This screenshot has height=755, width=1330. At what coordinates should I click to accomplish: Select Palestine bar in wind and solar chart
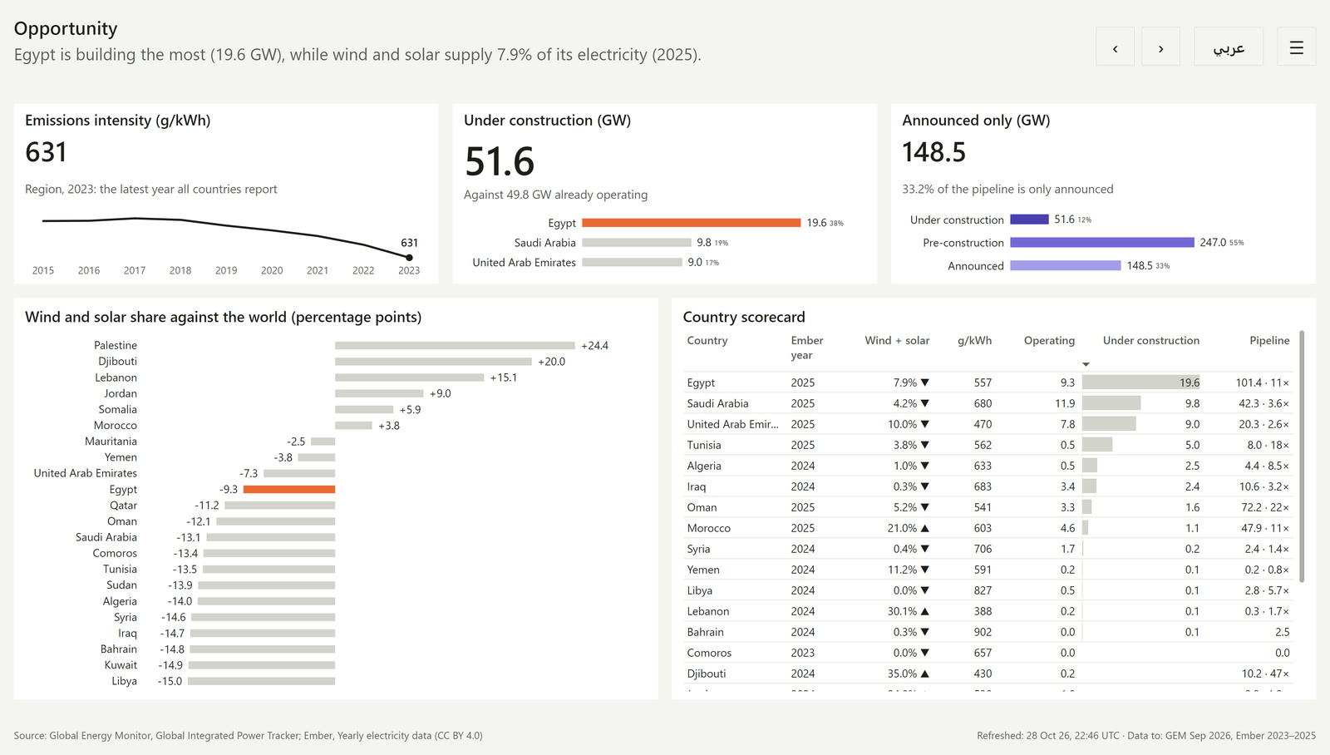coord(455,346)
